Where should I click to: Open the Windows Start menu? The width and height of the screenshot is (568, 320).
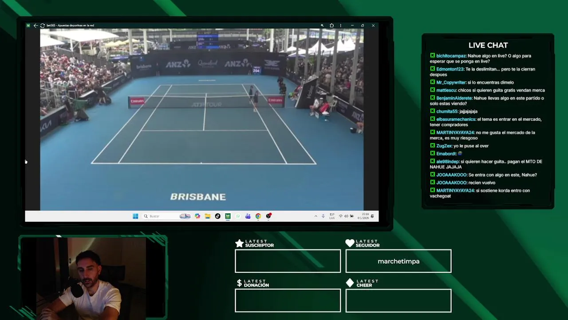coord(135,216)
